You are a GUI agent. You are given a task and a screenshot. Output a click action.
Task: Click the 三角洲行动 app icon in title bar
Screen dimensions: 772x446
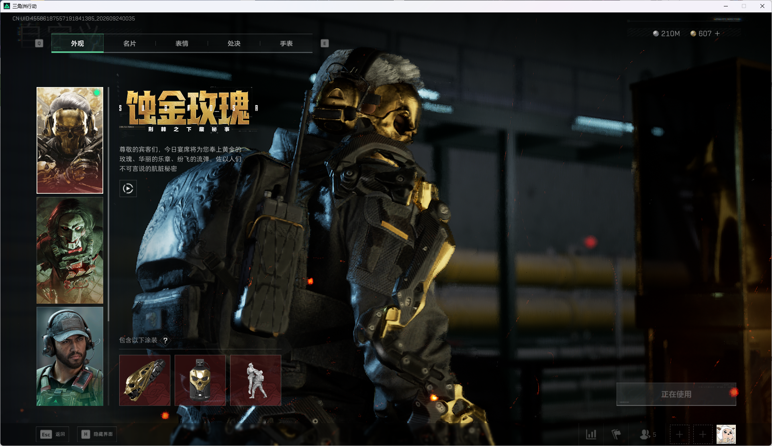click(7, 6)
